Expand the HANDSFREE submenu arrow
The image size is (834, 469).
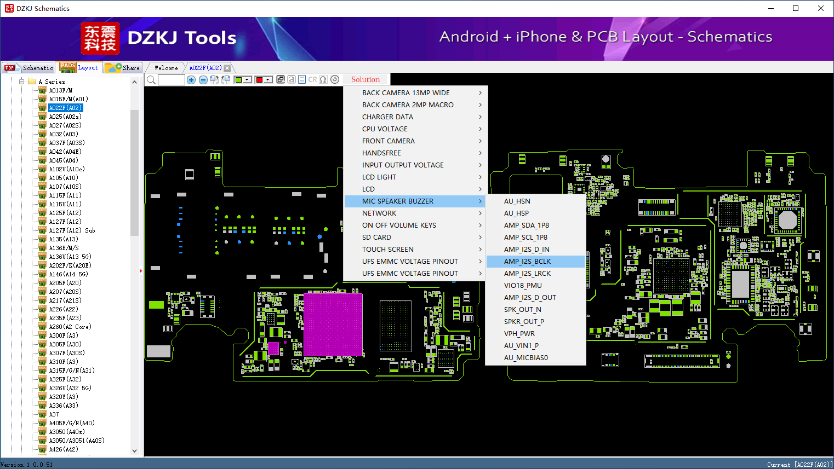click(x=481, y=153)
